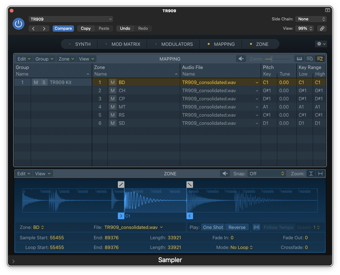Viewport: 340px width, 275px height.
Task: Open the File TR909_consolidated.wav dropdown
Action: click(133, 227)
